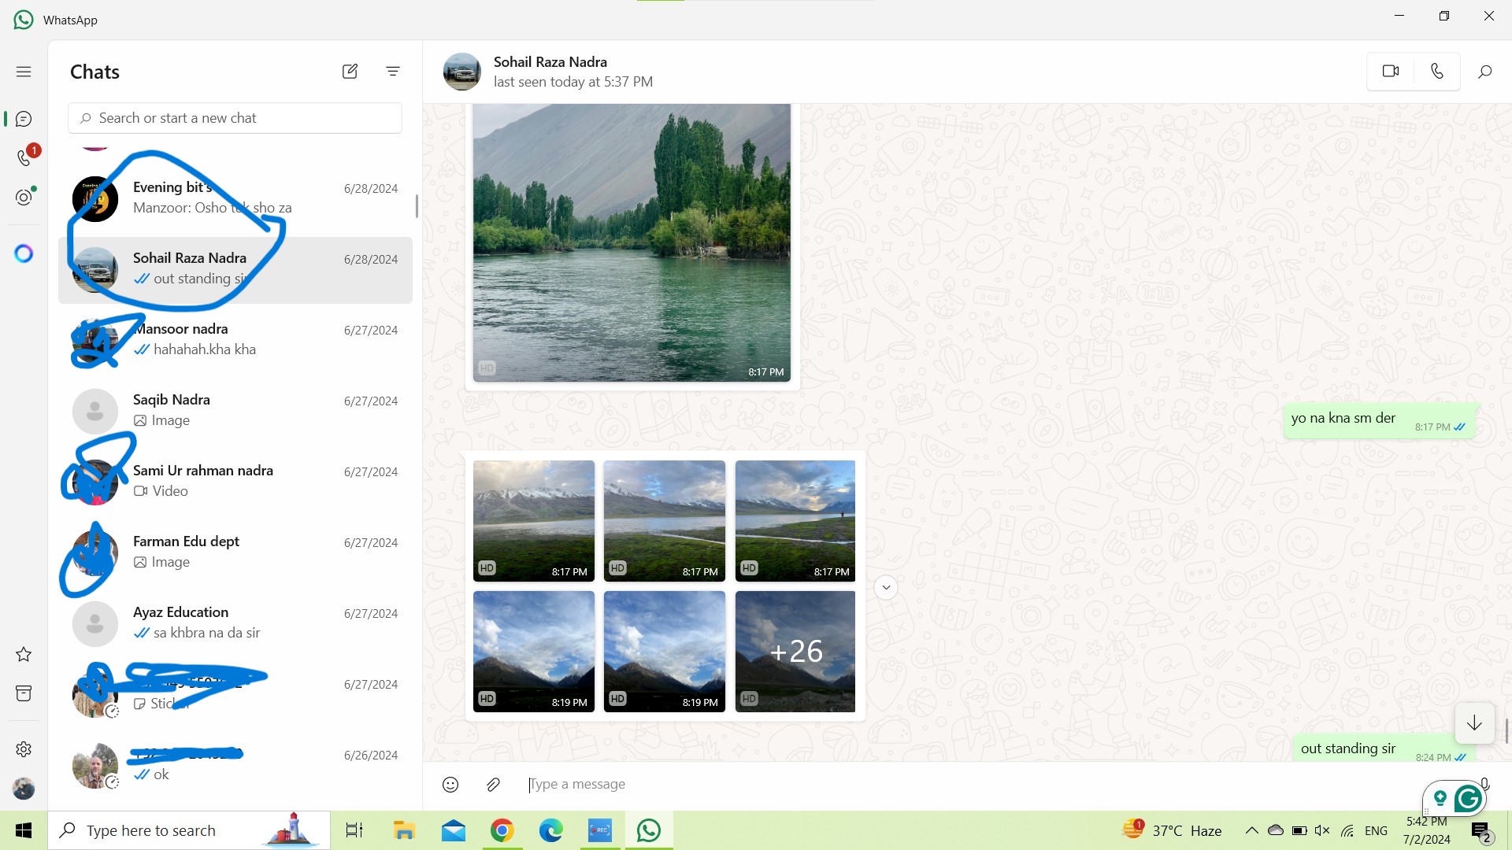Image resolution: width=1512 pixels, height=850 pixels.
Task: Open chat filter menu icon
Action: coord(393,72)
